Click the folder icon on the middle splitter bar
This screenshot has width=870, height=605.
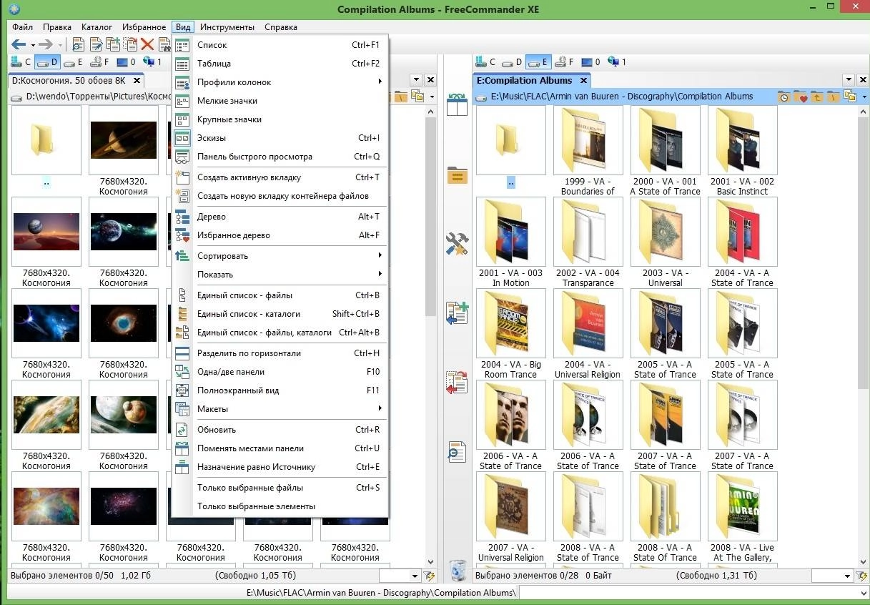coord(457,174)
